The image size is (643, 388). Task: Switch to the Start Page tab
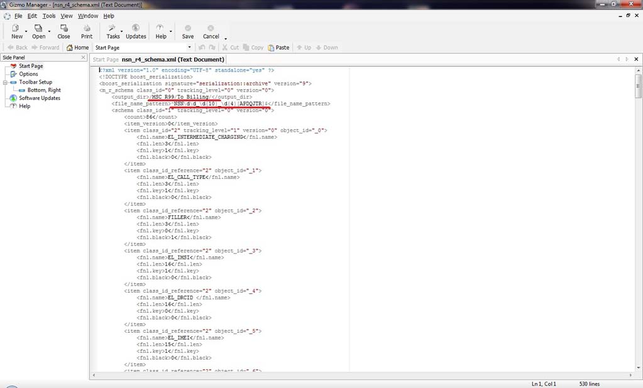click(x=105, y=60)
